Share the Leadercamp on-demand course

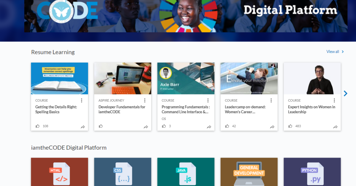tap(272, 127)
